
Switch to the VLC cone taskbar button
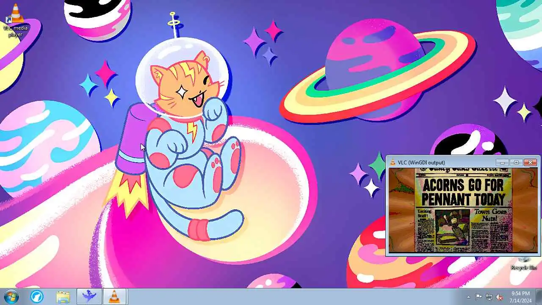(114, 297)
